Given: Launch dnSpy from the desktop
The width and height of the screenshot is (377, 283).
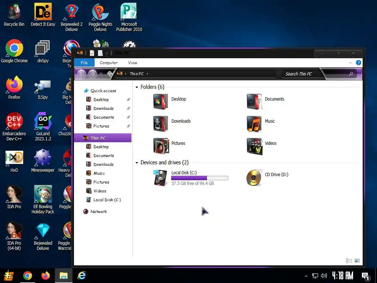Looking at the screenshot, I should click(x=43, y=51).
